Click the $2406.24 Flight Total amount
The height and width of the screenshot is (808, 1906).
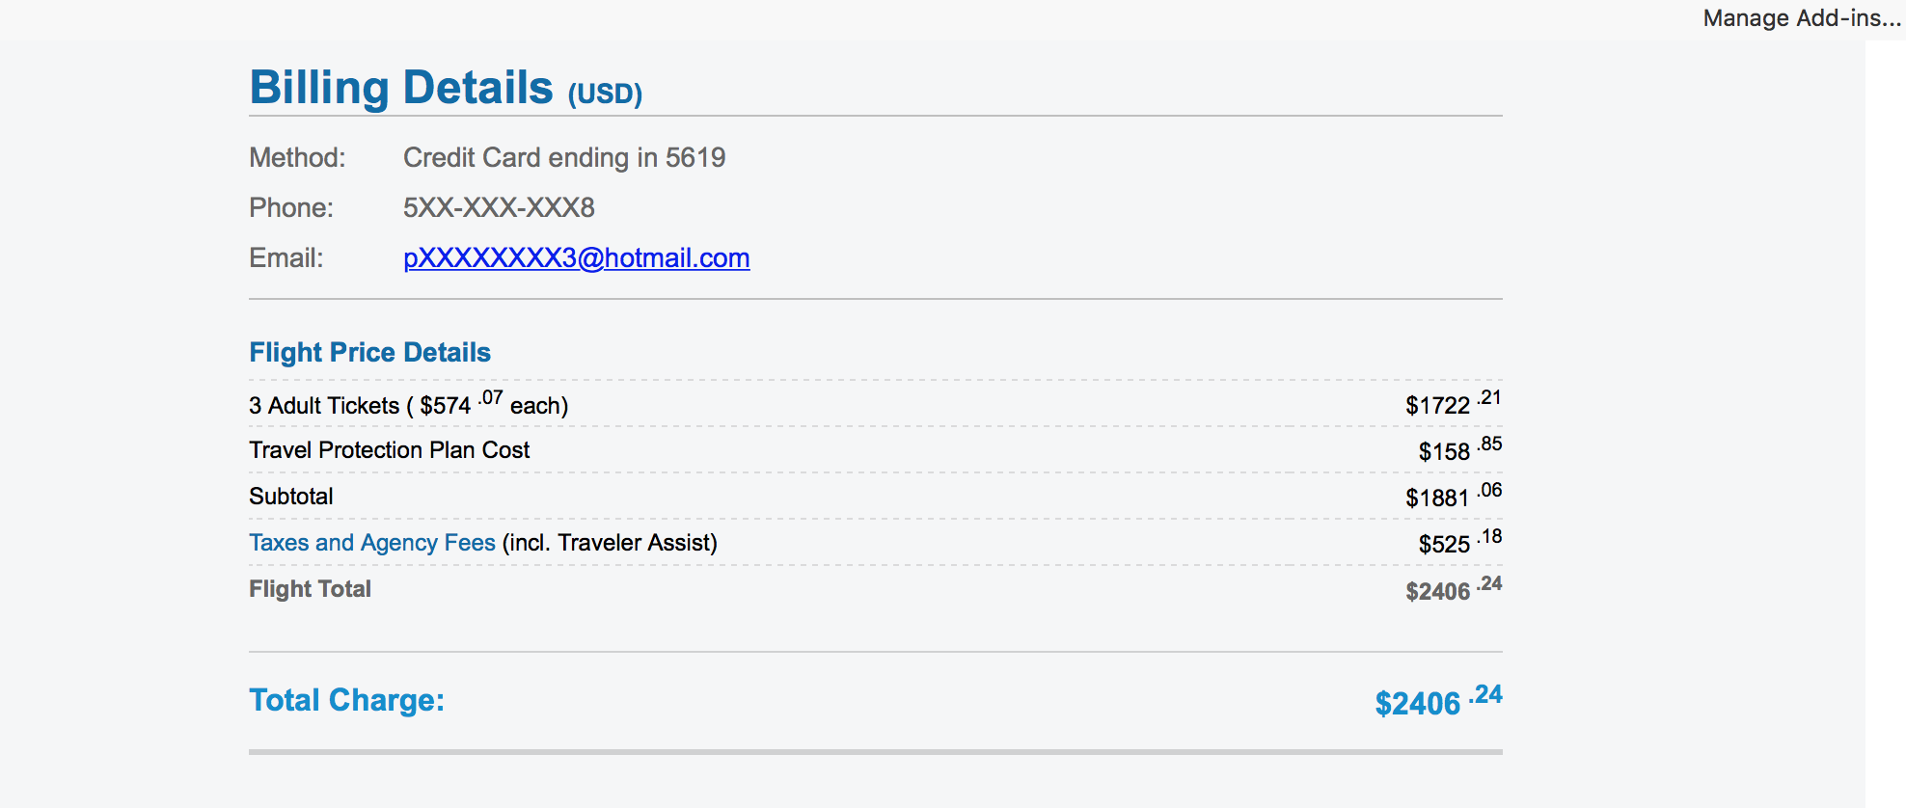click(1452, 590)
